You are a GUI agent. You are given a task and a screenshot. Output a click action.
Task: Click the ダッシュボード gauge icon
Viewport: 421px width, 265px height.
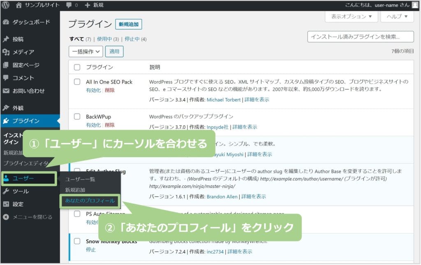coord(6,22)
